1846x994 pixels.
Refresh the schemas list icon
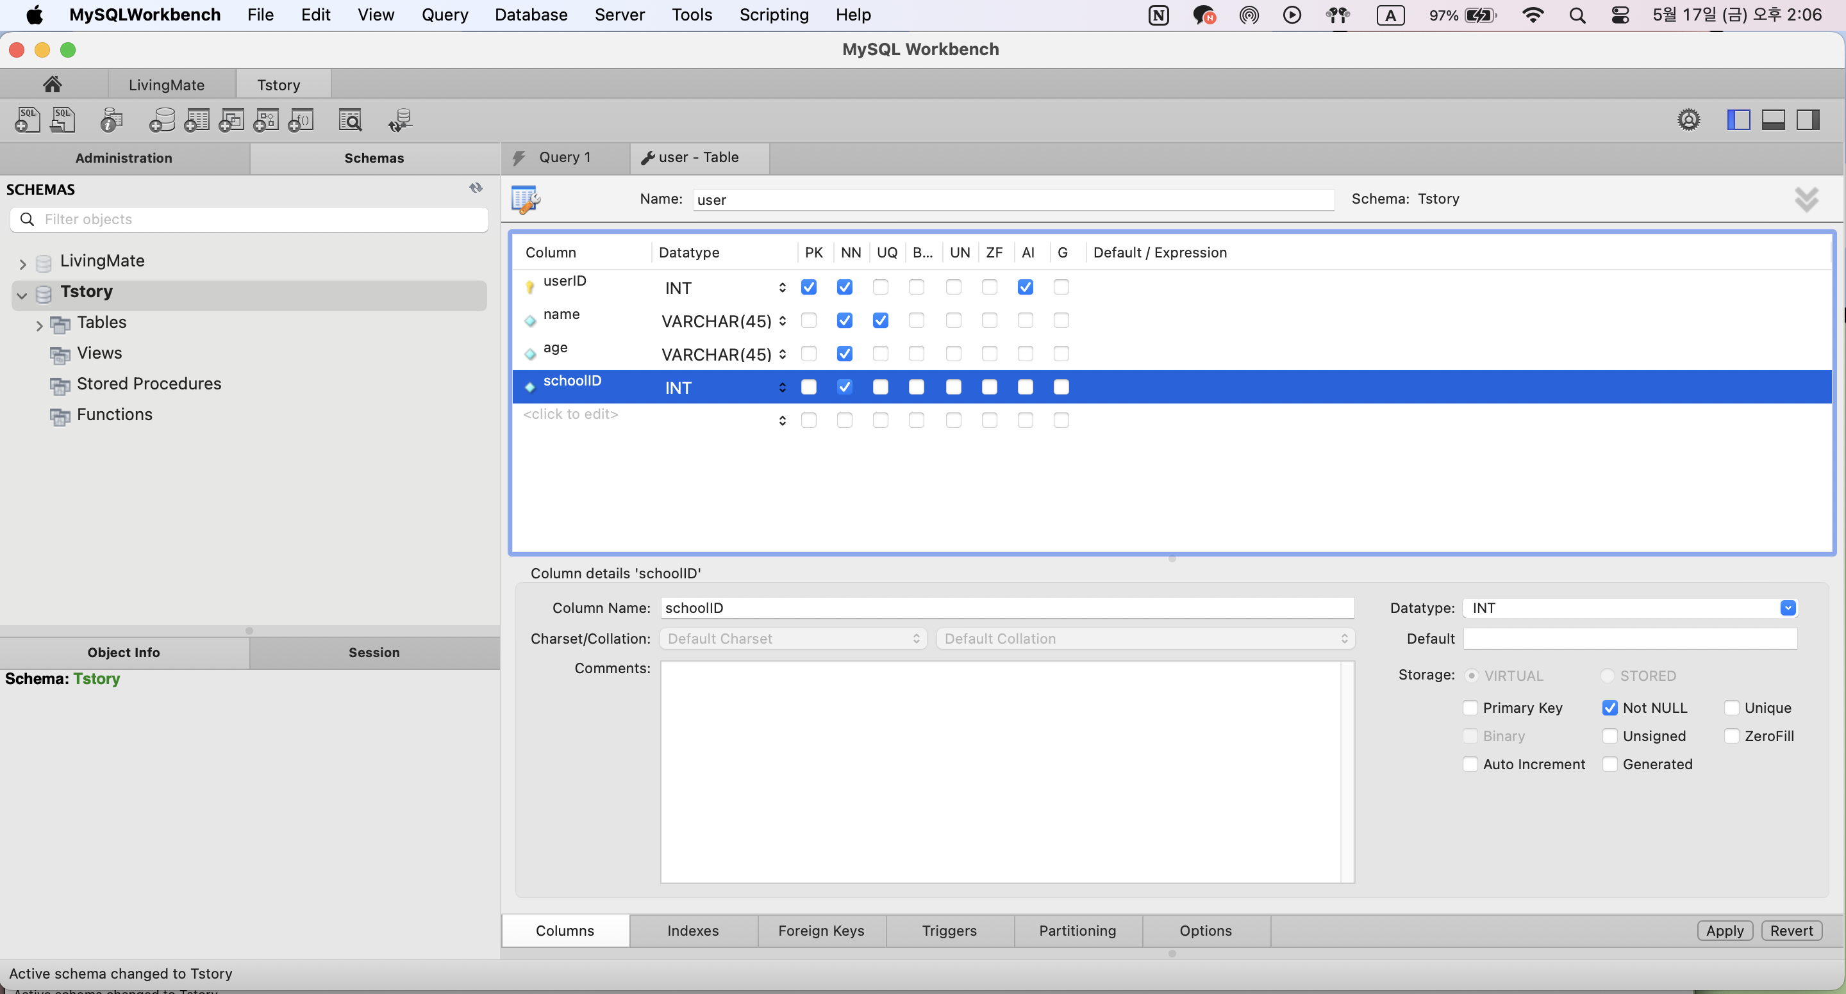point(476,188)
